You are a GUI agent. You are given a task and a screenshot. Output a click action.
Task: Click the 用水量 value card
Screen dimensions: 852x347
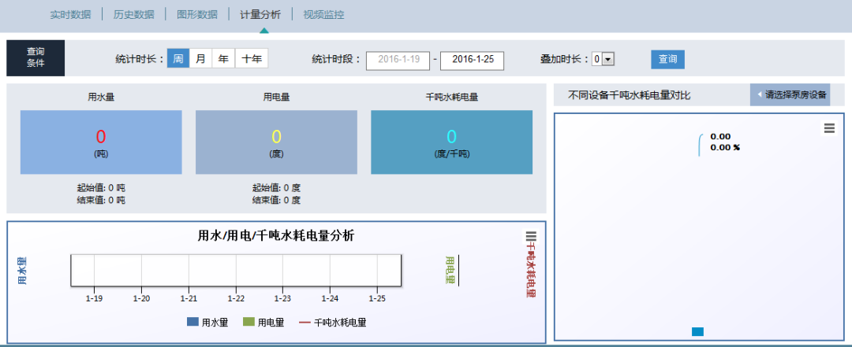click(x=101, y=142)
